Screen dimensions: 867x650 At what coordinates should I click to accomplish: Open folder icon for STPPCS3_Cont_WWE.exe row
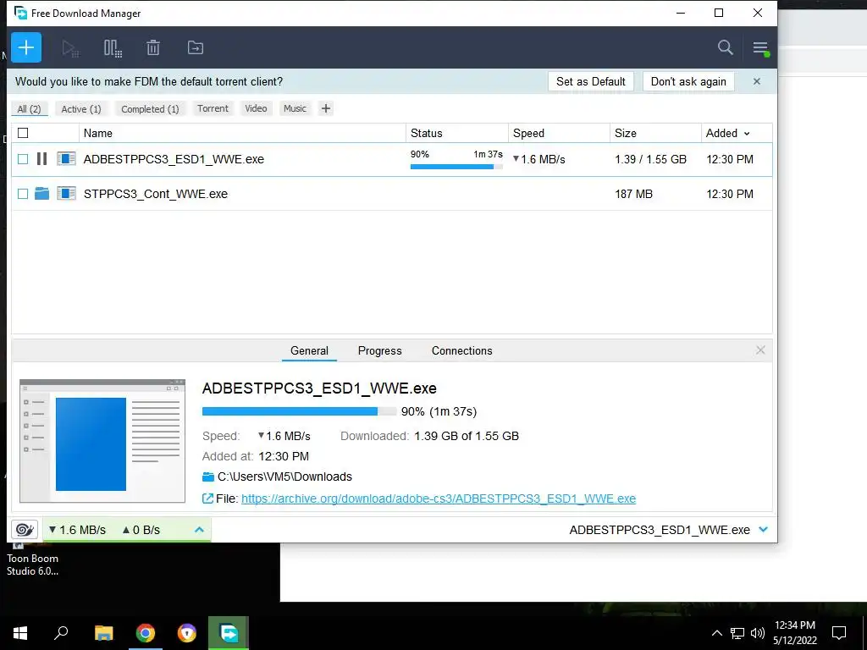tap(41, 194)
